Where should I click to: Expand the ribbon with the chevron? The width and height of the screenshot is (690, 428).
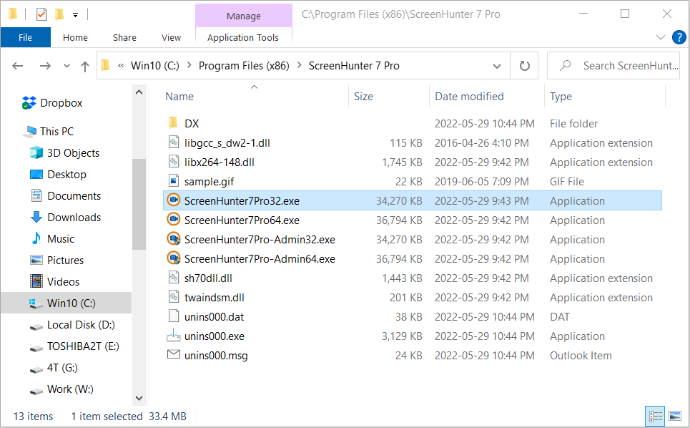(660, 37)
